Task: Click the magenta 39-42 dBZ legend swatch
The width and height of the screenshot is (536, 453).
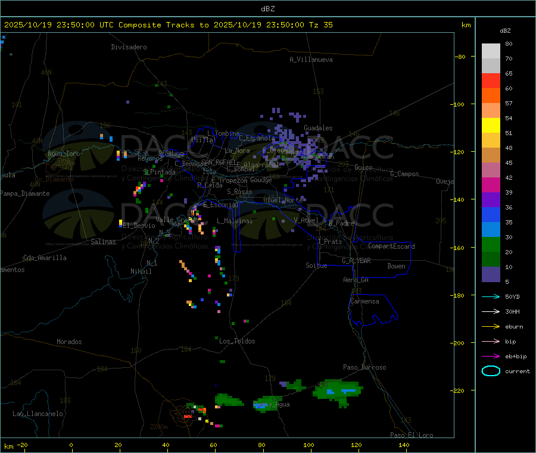Action: pyautogui.click(x=491, y=185)
